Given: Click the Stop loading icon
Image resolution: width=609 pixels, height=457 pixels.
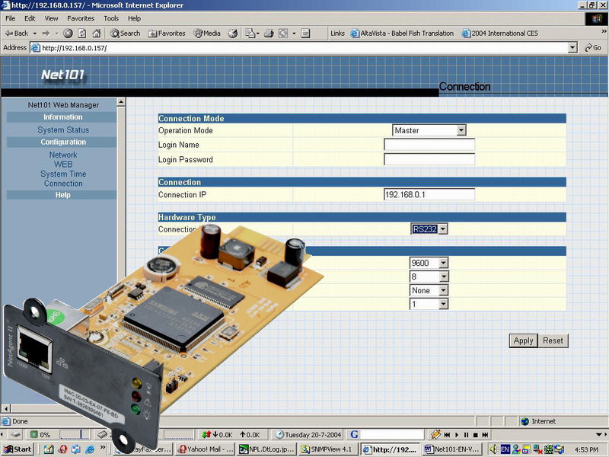Looking at the screenshot, I should click(68, 34).
